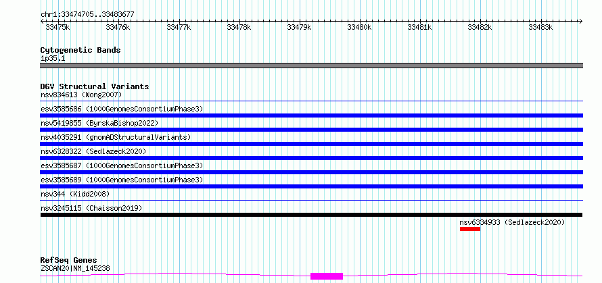Image resolution: width=602 pixels, height=283 pixels.
Task: Select esv3585686 (1000GenomesConsortiumPhase3) label
Action: [122, 109]
